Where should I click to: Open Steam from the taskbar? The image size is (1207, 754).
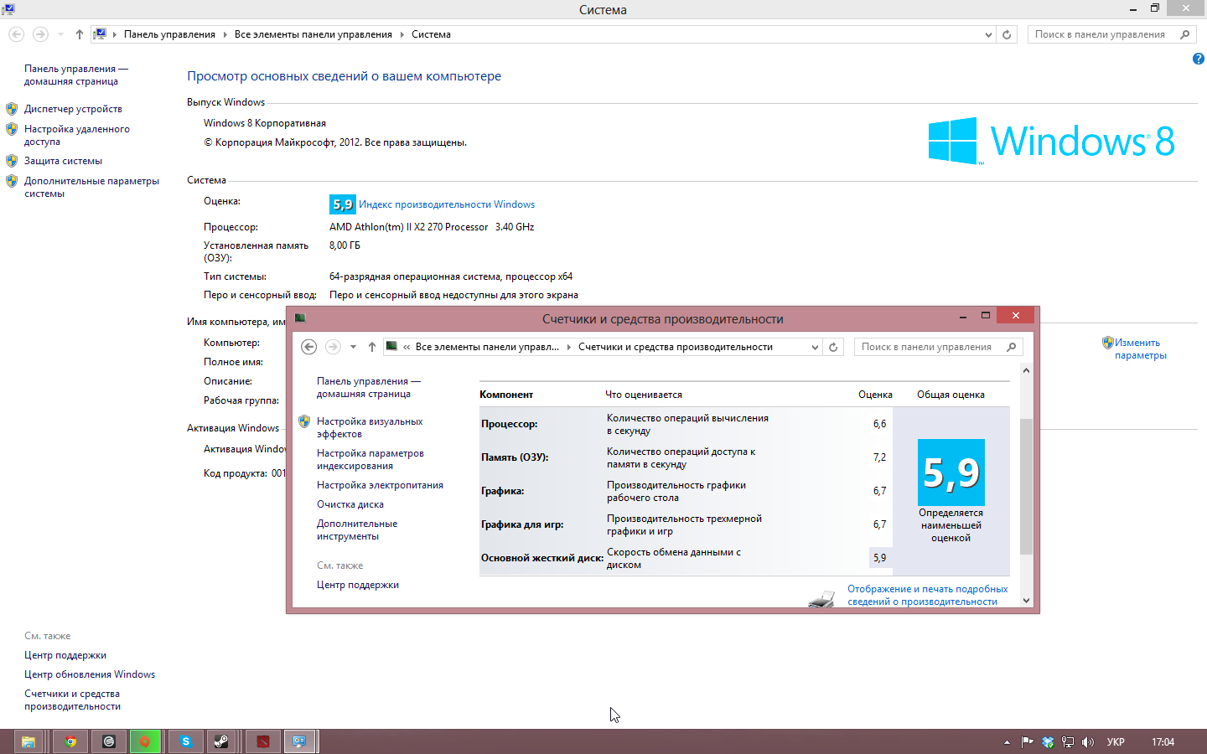point(221,741)
